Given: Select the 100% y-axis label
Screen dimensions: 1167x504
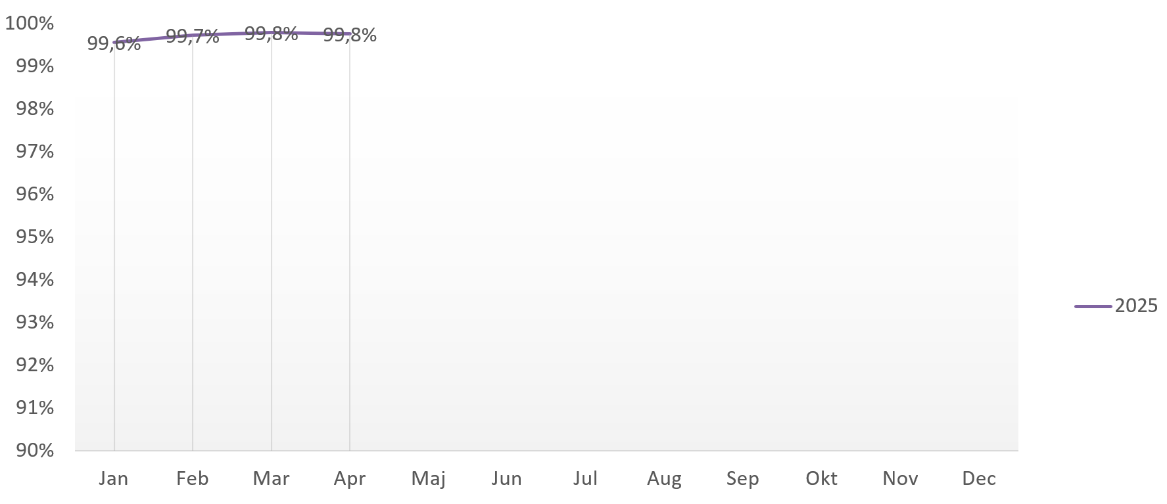Looking at the screenshot, I should pos(30,24).
